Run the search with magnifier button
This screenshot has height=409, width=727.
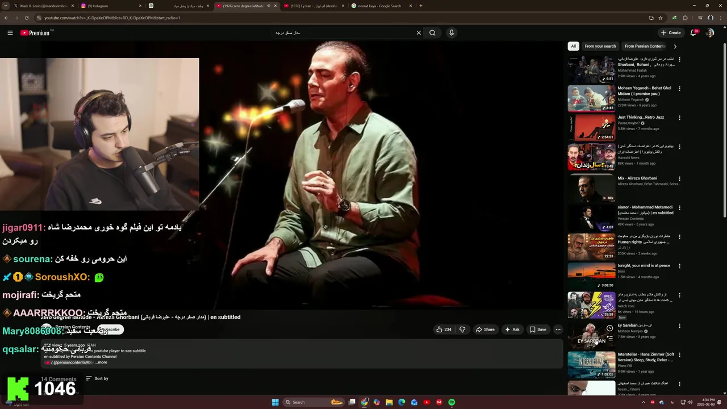pos(432,33)
